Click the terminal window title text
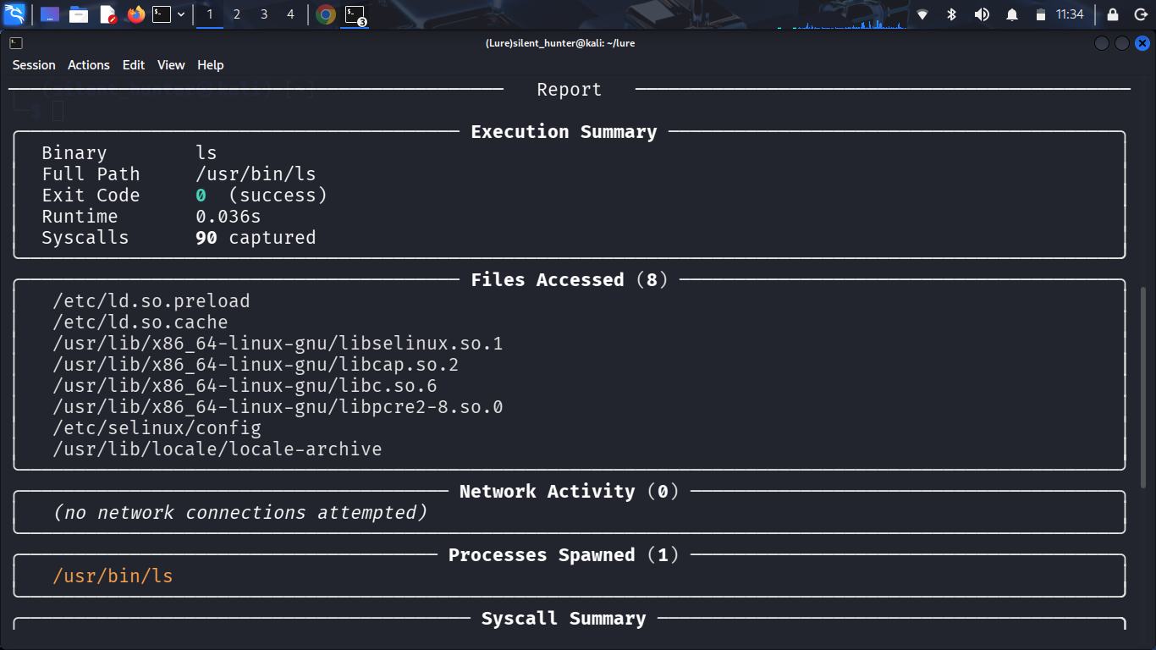Screen dimensions: 1156x650 560,43
